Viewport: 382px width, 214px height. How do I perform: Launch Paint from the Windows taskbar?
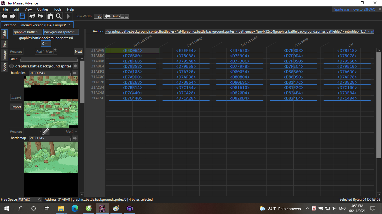pos(116,208)
